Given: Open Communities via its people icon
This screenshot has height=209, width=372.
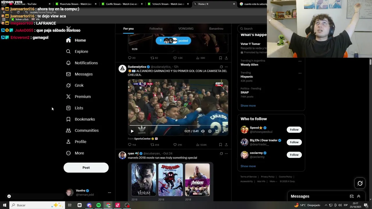Looking at the screenshot, I should pyautogui.click(x=68, y=131).
